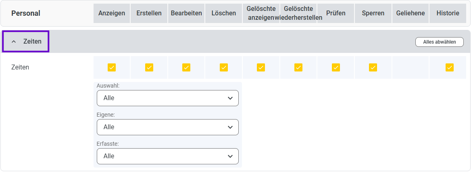Image resolution: width=471 pixels, height=172 pixels.
Task: Click the empty Geliehene cell for Zeiten
Action: [411, 67]
